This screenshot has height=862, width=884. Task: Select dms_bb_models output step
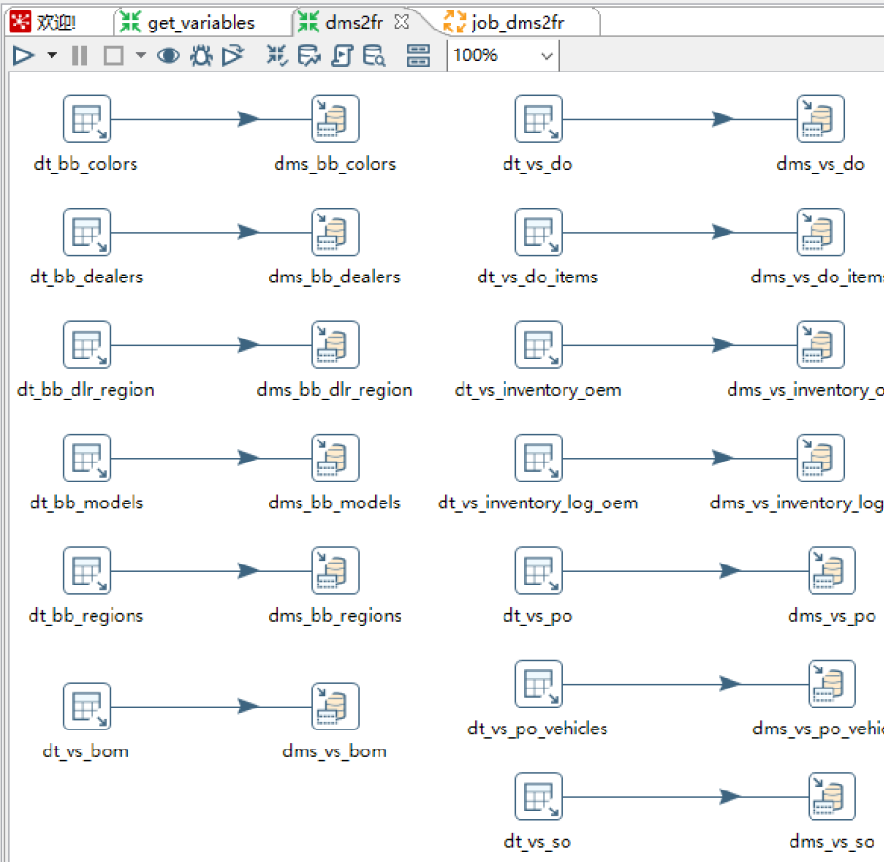[x=335, y=457]
